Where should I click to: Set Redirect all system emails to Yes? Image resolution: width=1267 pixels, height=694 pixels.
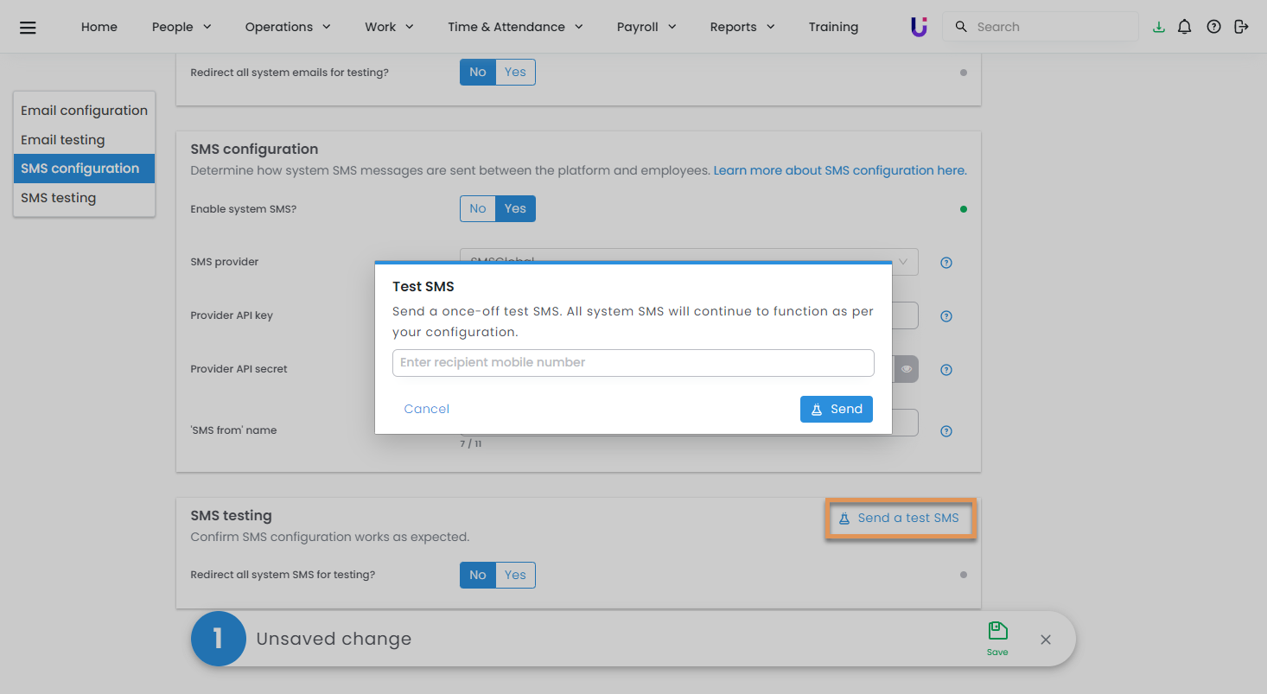pos(515,72)
